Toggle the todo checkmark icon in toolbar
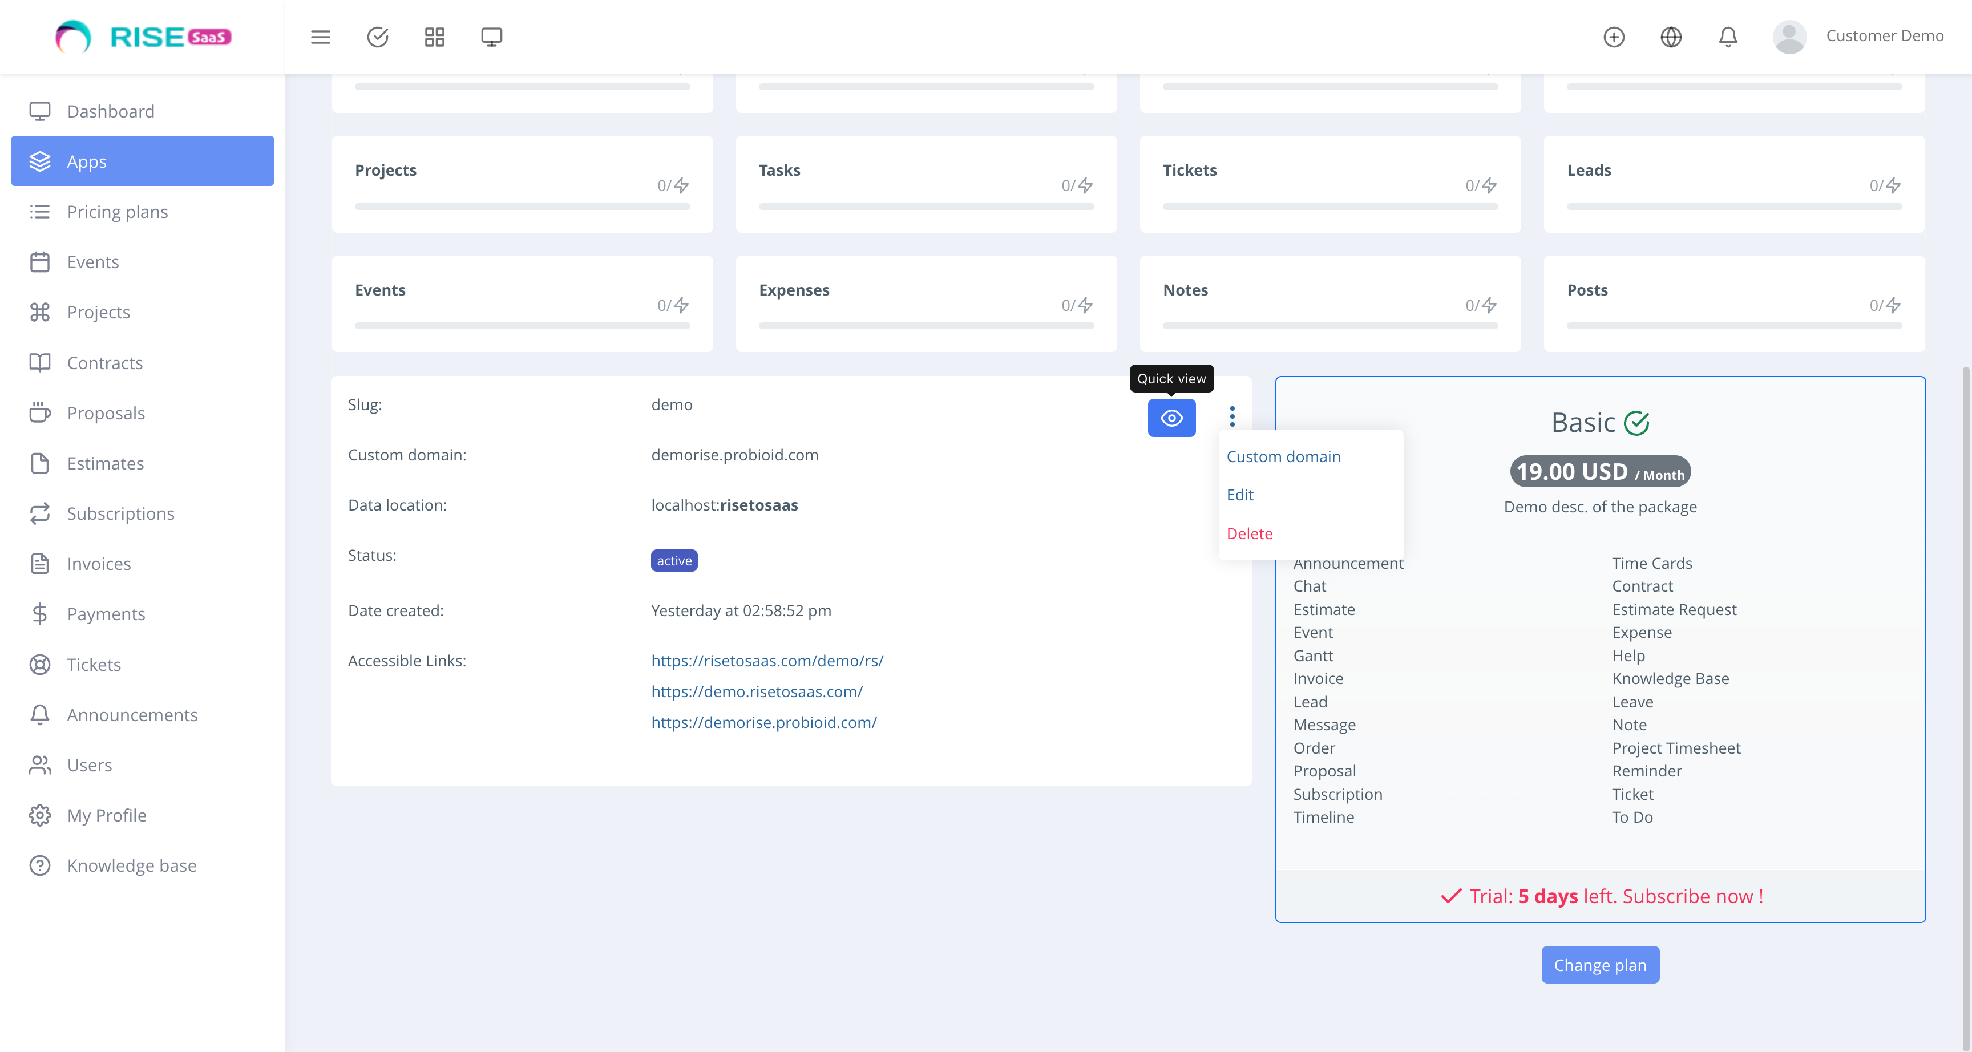The height and width of the screenshot is (1052, 1972). tap(377, 36)
